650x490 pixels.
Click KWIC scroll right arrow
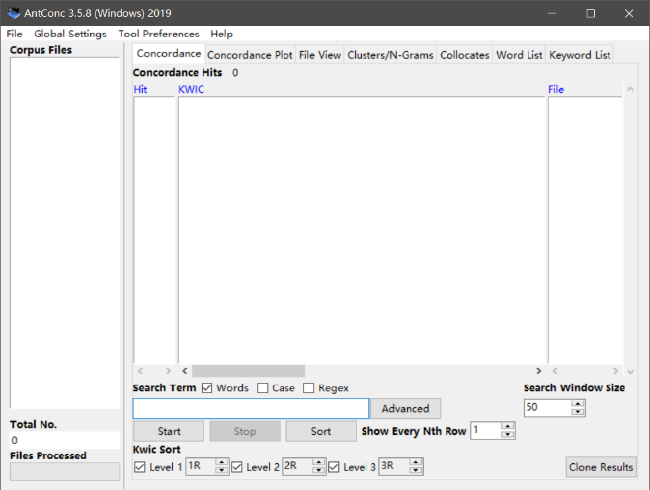pyautogui.click(x=539, y=371)
